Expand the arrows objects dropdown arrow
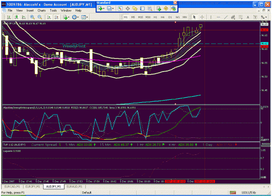Screen dimensions: 272x196 tap(266, 17)
